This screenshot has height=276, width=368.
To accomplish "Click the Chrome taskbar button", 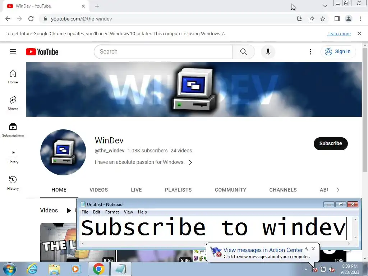I will 98,269.
